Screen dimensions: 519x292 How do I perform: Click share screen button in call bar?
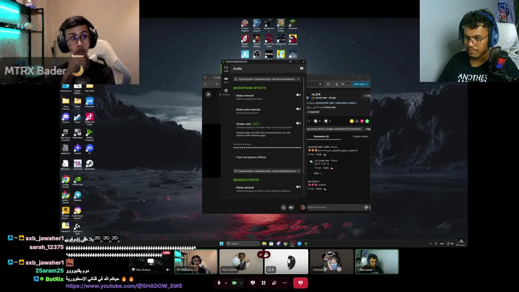(253, 283)
